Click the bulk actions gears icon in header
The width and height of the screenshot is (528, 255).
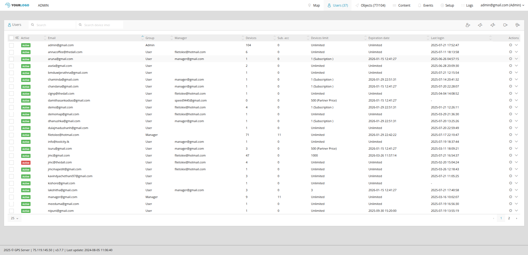pyautogui.click(x=17, y=38)
